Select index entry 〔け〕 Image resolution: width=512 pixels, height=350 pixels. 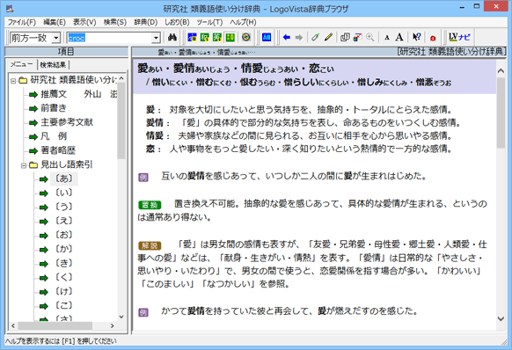63,291
